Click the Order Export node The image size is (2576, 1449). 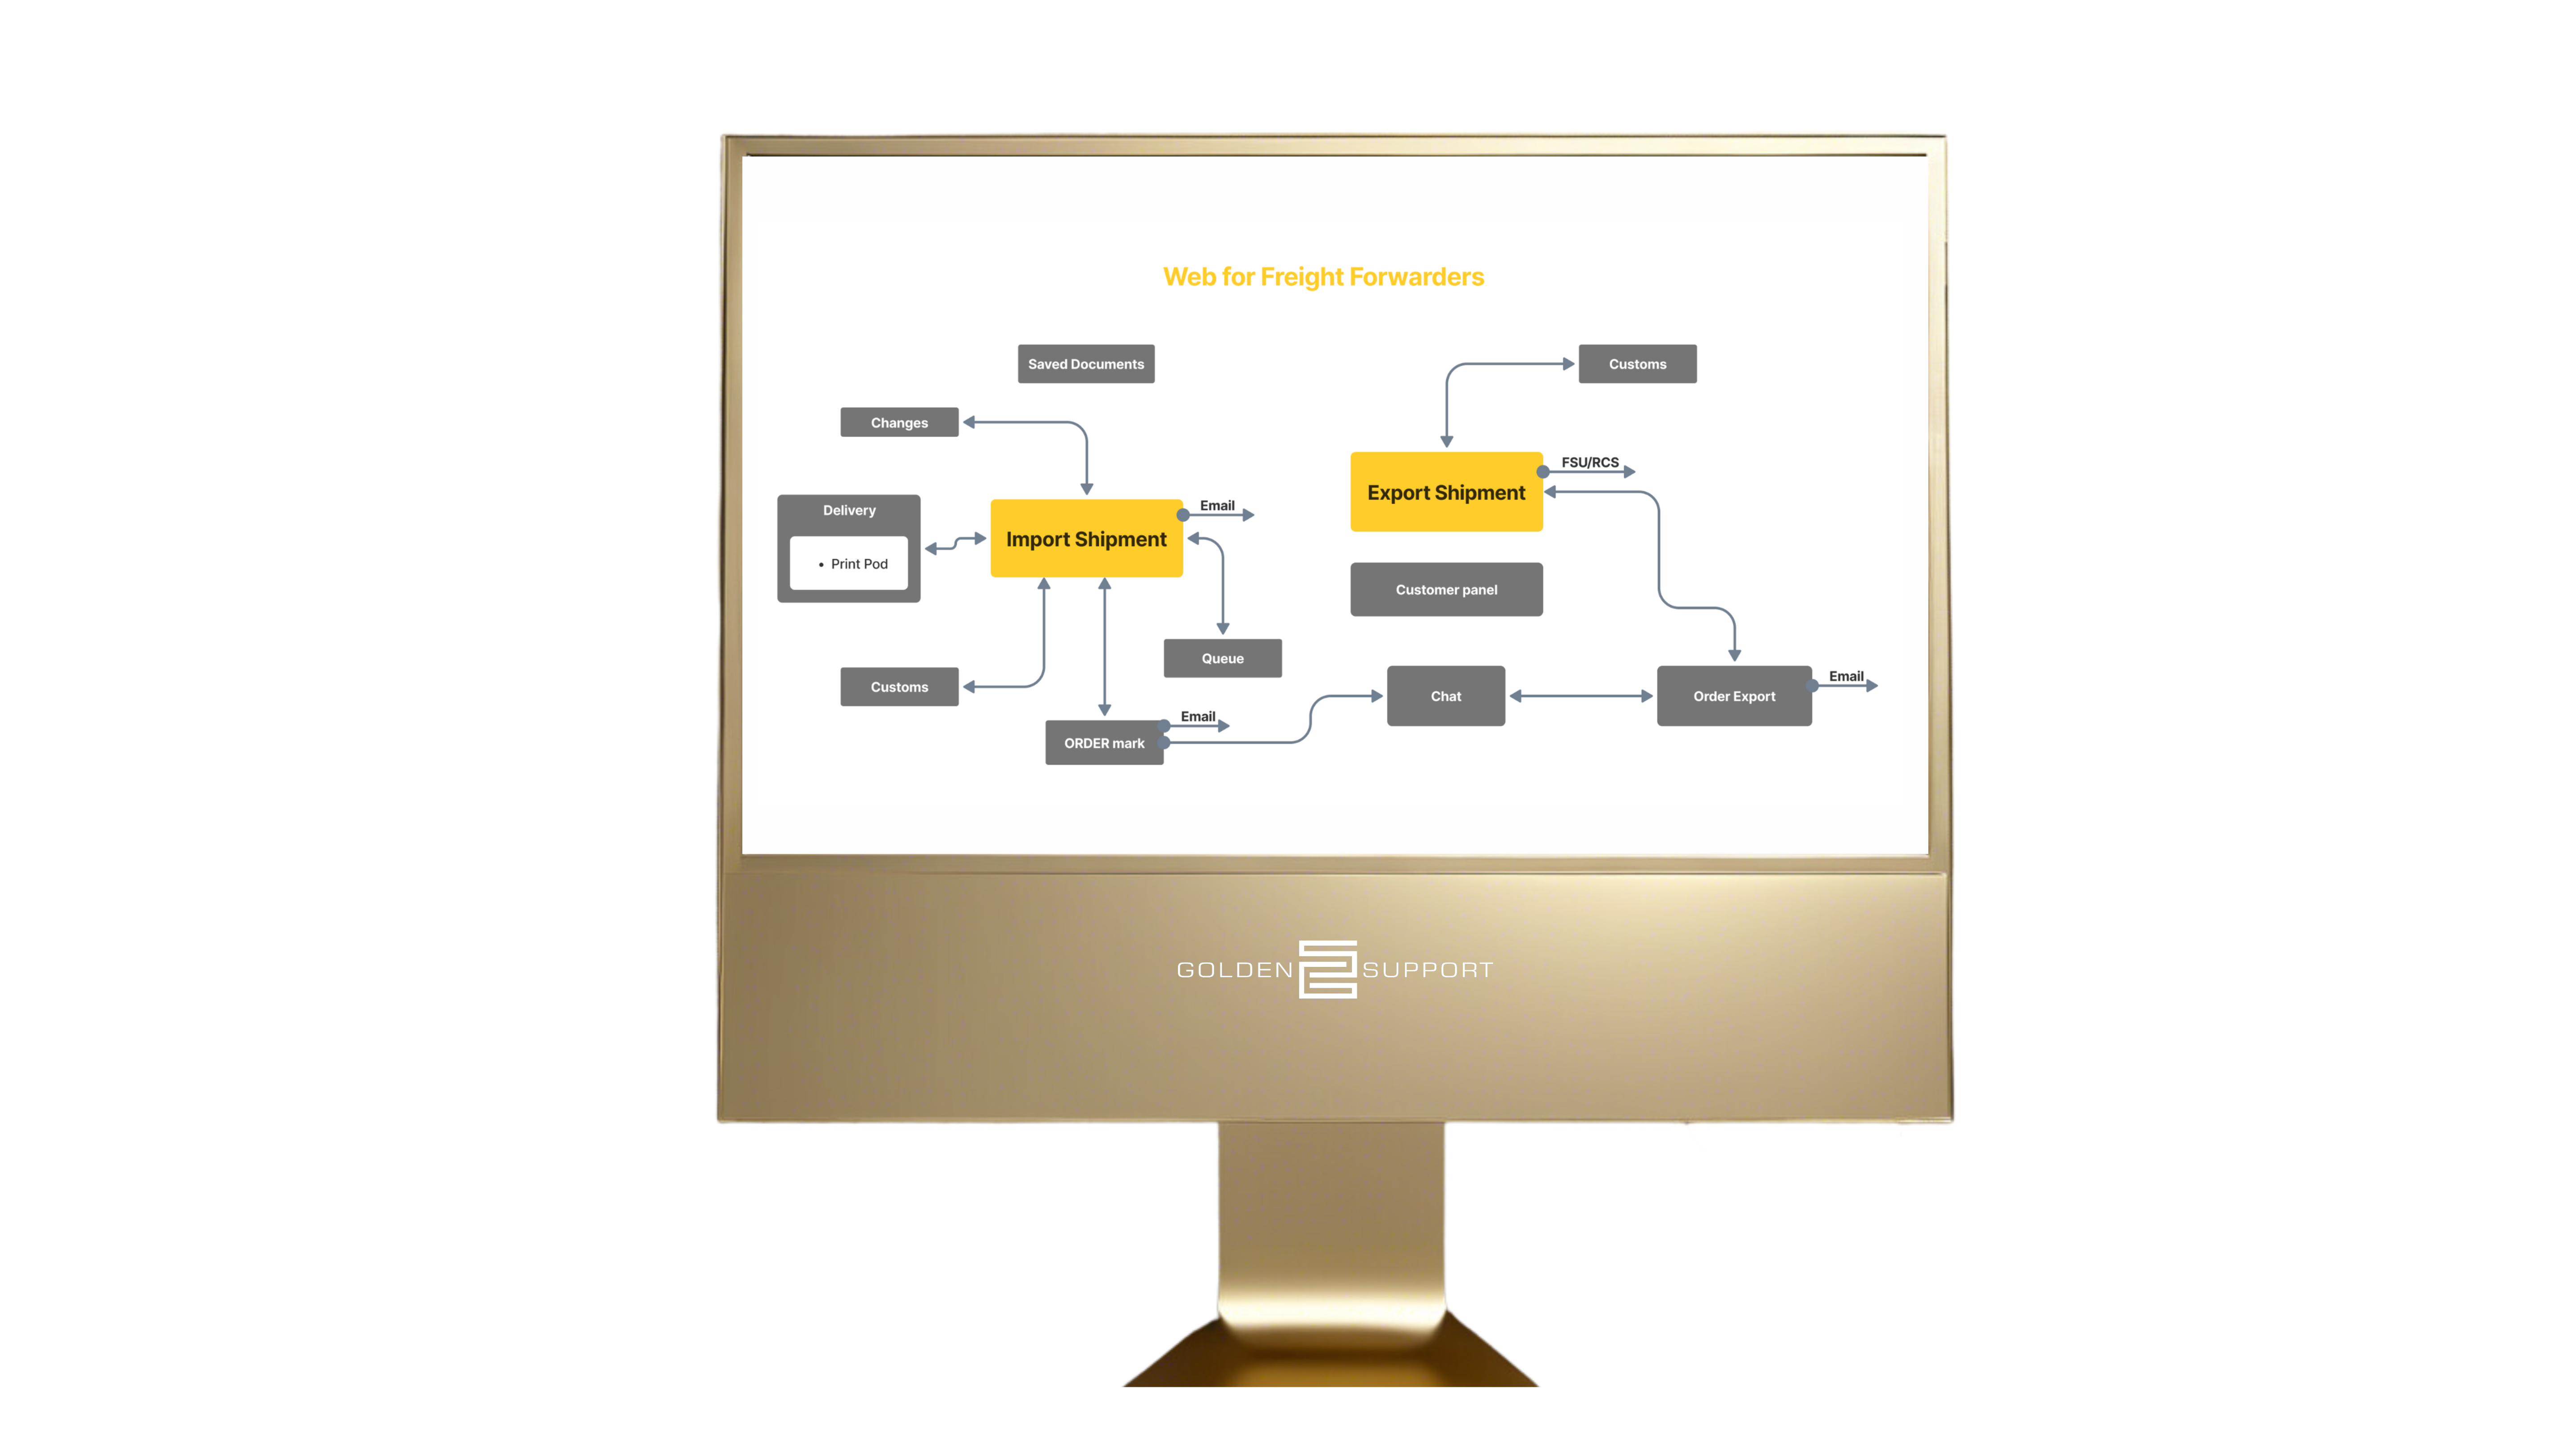(1732, 694)
